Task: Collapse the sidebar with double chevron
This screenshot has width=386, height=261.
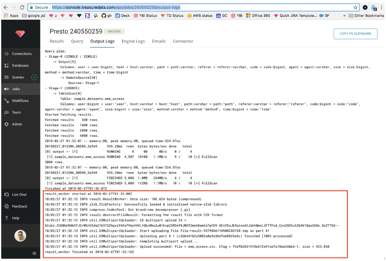Action: pos(34,253)
